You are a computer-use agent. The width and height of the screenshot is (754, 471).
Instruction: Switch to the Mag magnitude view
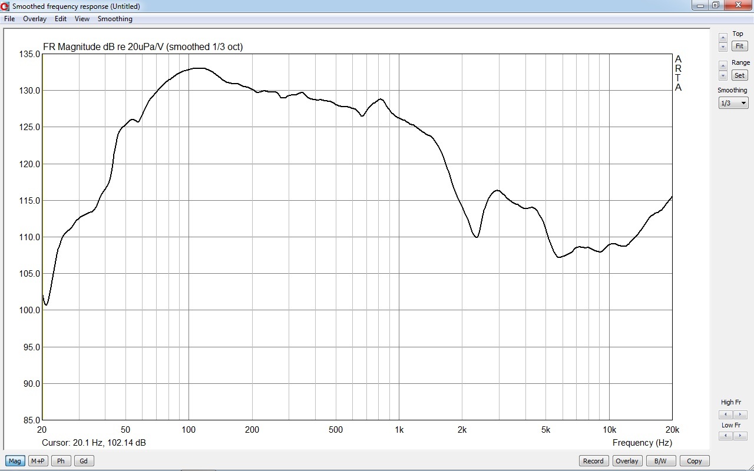coord(15,461)
